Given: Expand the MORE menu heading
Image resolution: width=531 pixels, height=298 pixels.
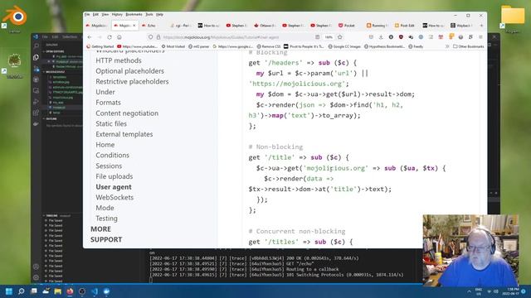Looking at the screenshot, I should [100, 229].
